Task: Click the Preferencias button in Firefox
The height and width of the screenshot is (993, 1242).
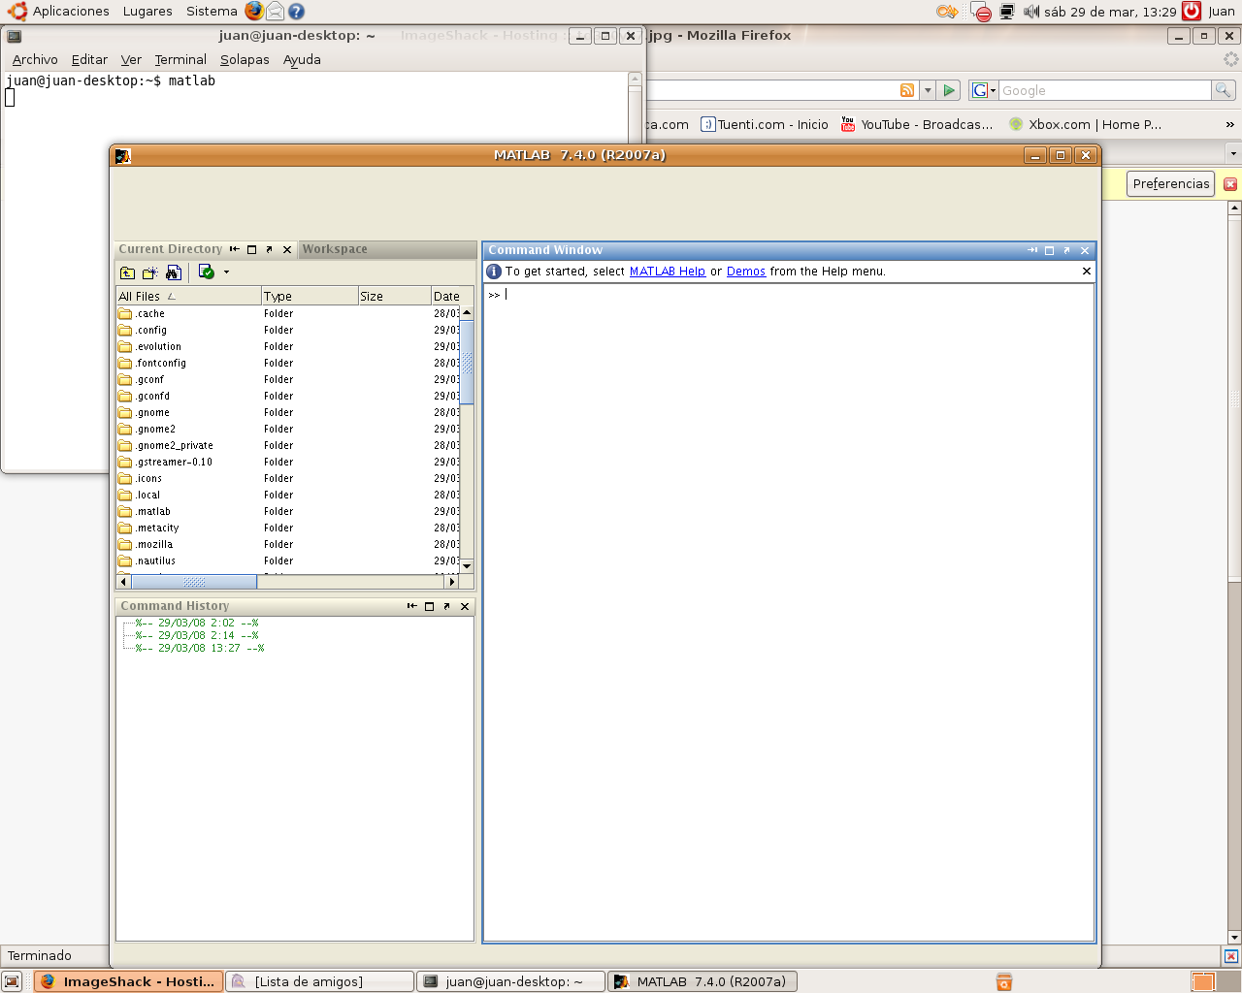Action: click(1171, 183)
